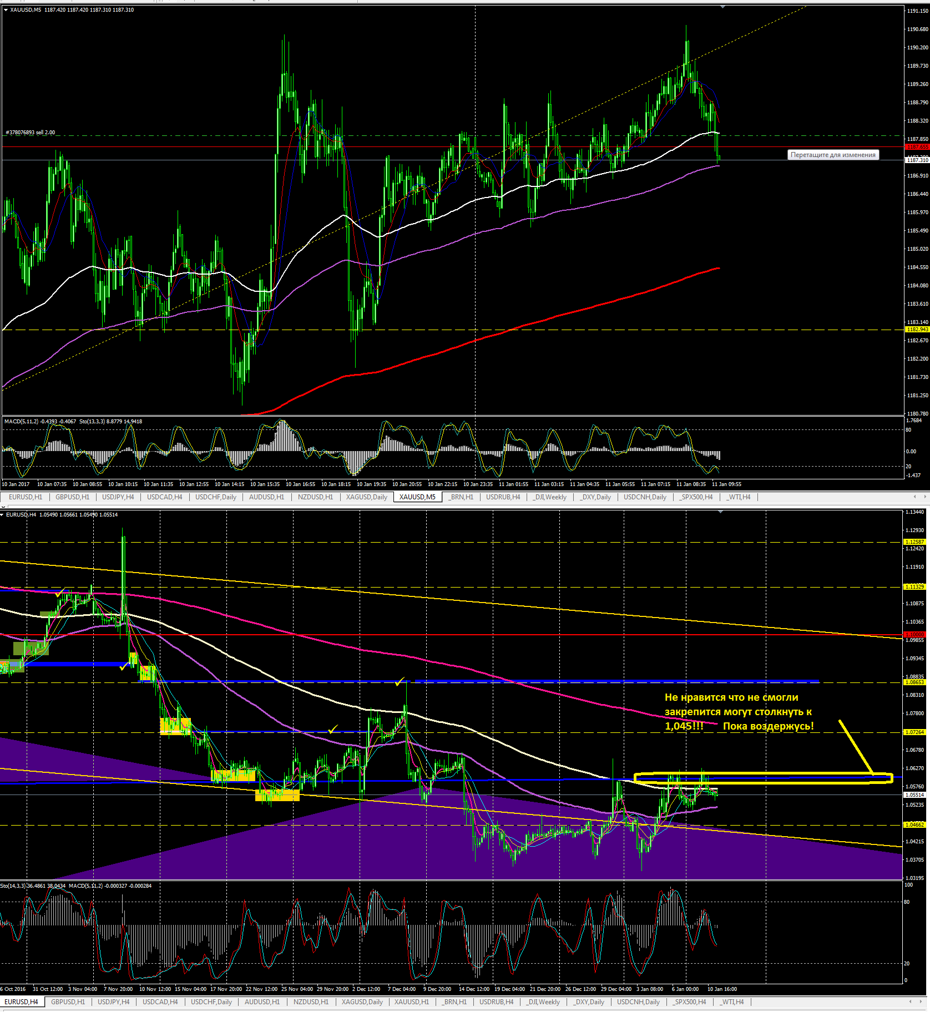Screen dimensions: 930x1012
Task: Open AUDUSD,H1 tab in the EURUSD,H4 window
Action: (262, 1002)
